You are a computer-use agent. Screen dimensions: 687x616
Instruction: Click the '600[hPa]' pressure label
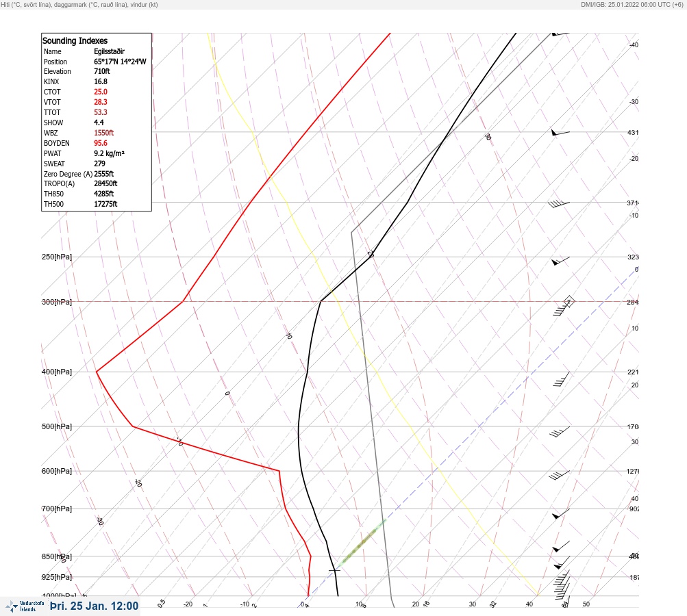pyautogui.click(x=57, y=471)
